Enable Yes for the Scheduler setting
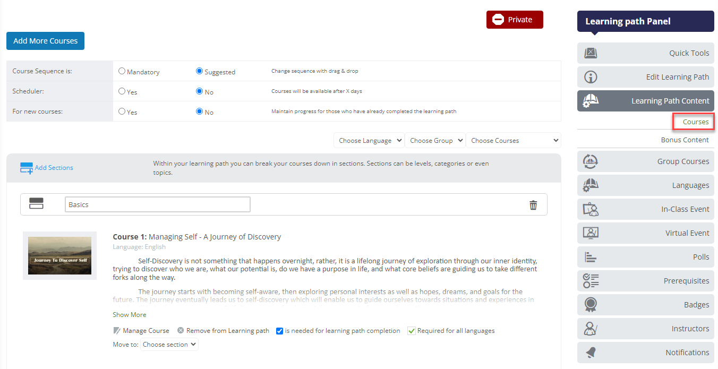 point(122,91)
